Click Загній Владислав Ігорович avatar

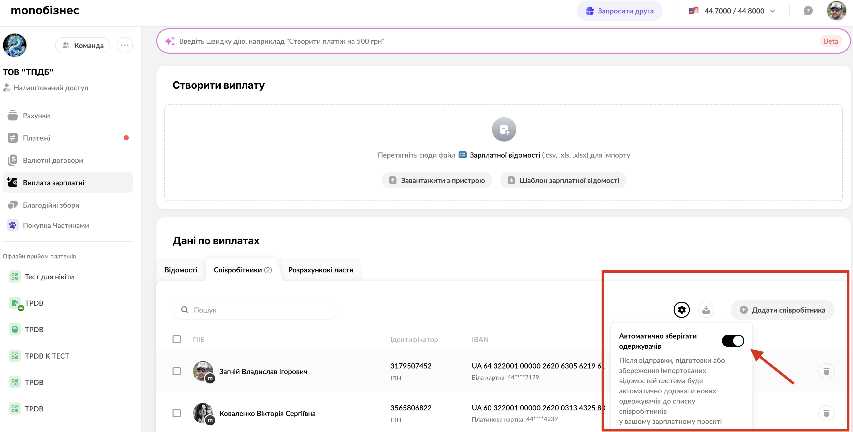pos(203,372)
